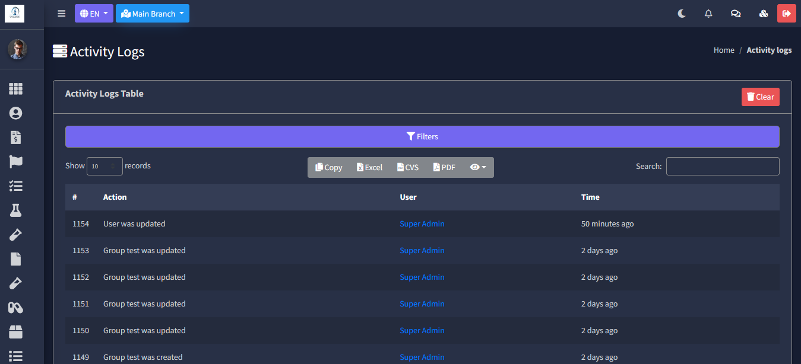Open the pills icon in the sidebar
801x364 pixels.
click(15, 308)
